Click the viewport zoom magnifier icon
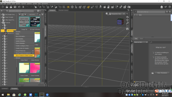The image size is (172, 97). (x=127, y=23)
